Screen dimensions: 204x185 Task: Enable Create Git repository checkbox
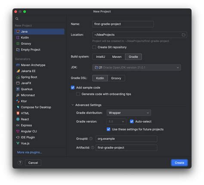coord(94,47)
